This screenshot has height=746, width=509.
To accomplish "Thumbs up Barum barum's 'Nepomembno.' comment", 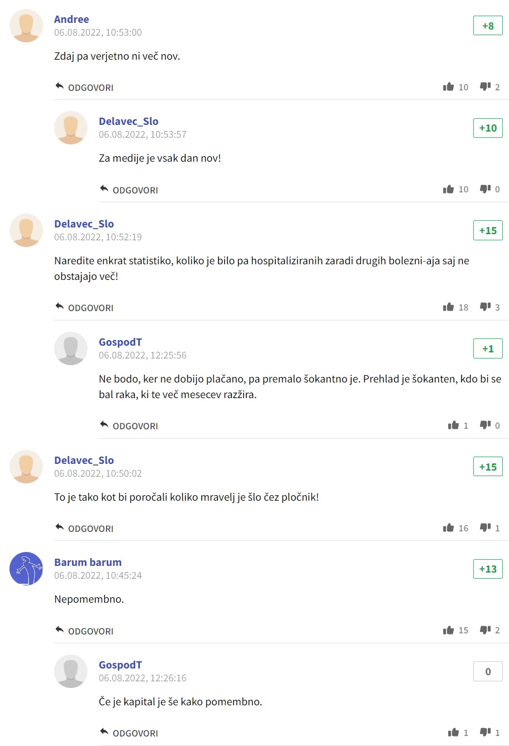I will pyautogui.click(x=448, y=631).
